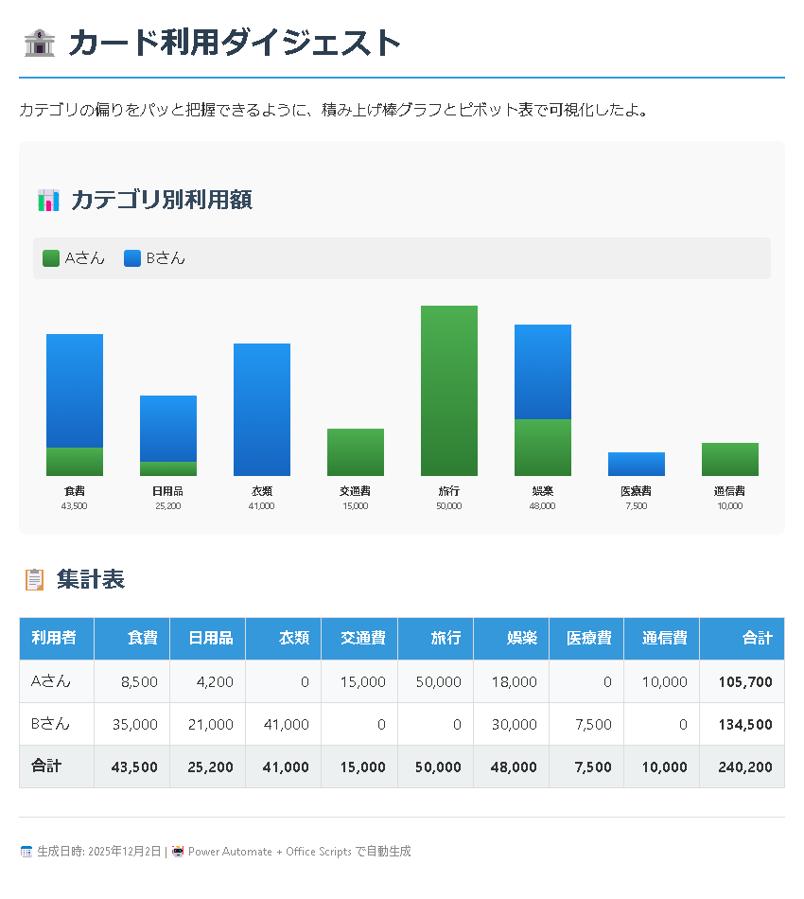Image resolution: width=804 pixels, height=899 pixels.
Task: Click the blue segment of 食費 bar
Action: click(x=75, y=391)
